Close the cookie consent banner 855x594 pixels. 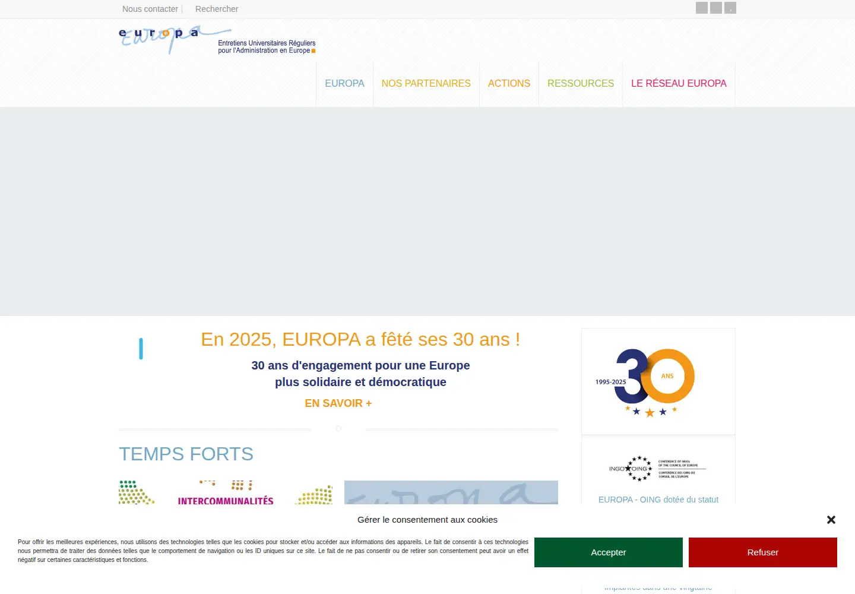coord(831,520)
